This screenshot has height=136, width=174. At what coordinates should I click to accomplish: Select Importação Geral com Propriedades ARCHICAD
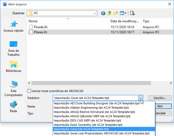pyautogui.click(x=104, y=134)
